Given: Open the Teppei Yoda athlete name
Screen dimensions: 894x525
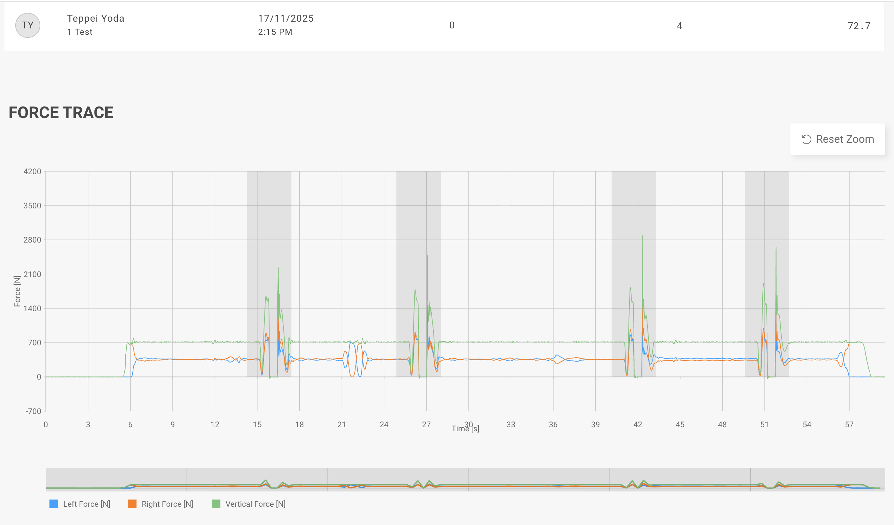Looking at the screenshot, I should pos(95,18).
